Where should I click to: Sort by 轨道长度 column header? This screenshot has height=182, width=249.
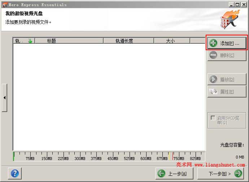pos(128,41)
